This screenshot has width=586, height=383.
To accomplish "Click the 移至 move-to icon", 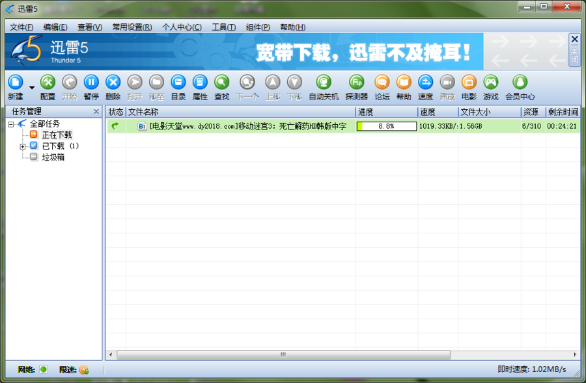I will coord(156,82).
